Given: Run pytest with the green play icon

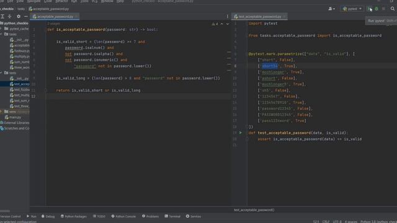Looking at the screenshot, I should 370,9.
